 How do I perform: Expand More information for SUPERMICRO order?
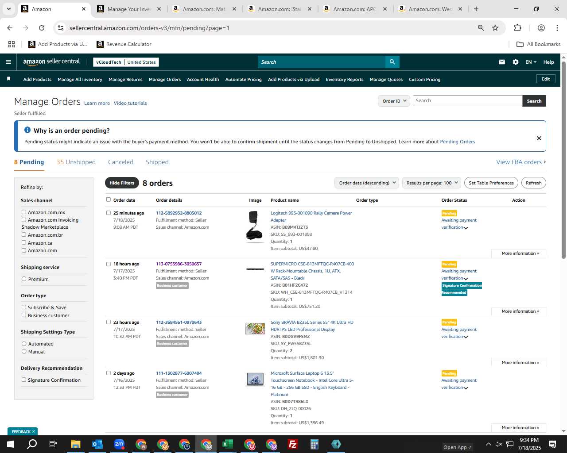(x=519, y=311)
